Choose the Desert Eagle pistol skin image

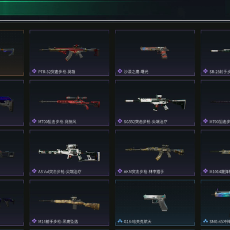click(x=155, y=52)
